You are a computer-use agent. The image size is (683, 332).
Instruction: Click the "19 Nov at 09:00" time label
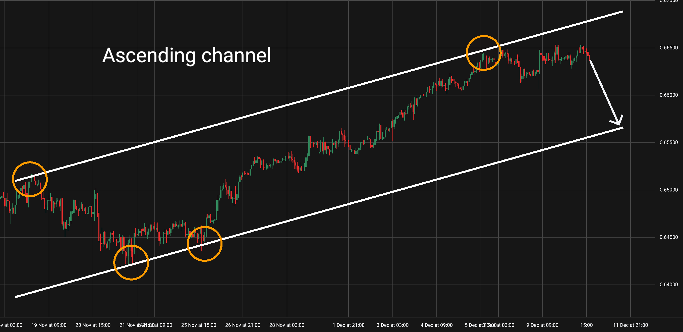tap(49, 325)
